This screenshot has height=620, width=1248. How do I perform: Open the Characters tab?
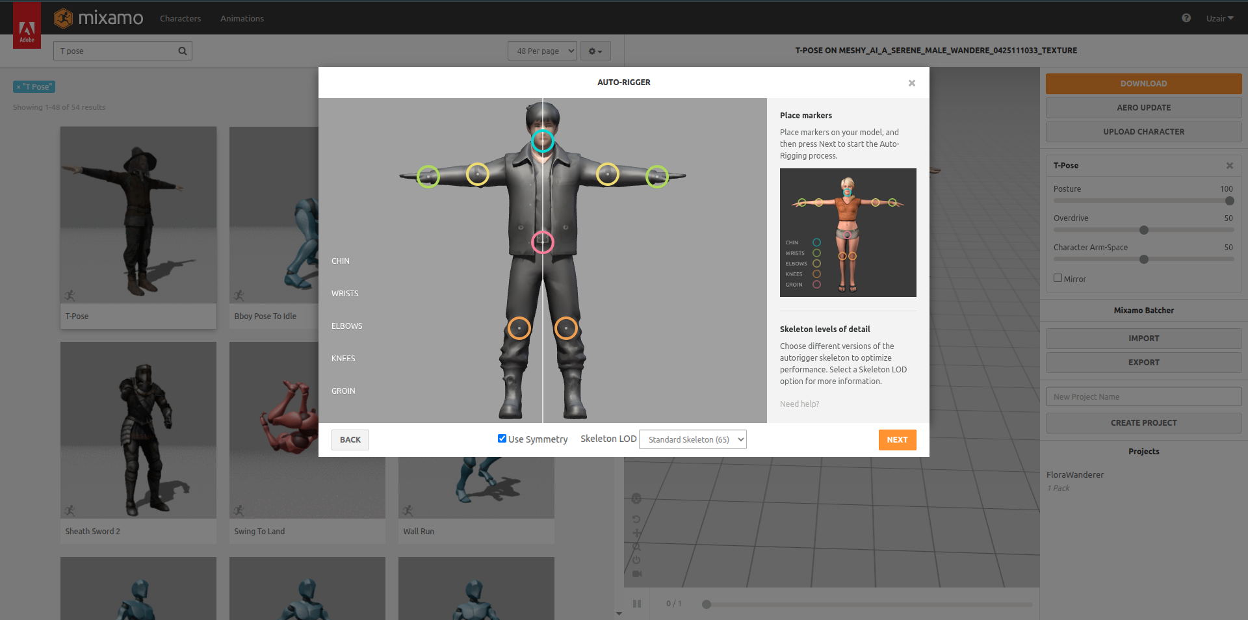180,18
